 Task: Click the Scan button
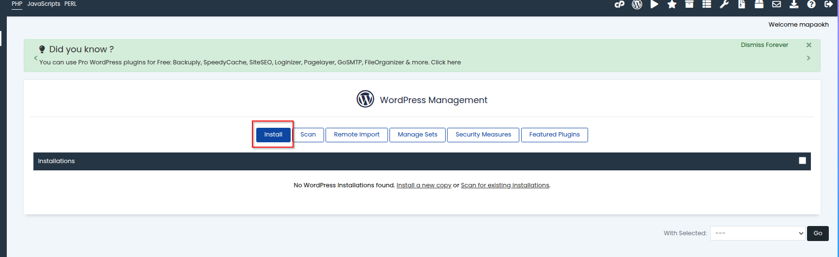308,135
